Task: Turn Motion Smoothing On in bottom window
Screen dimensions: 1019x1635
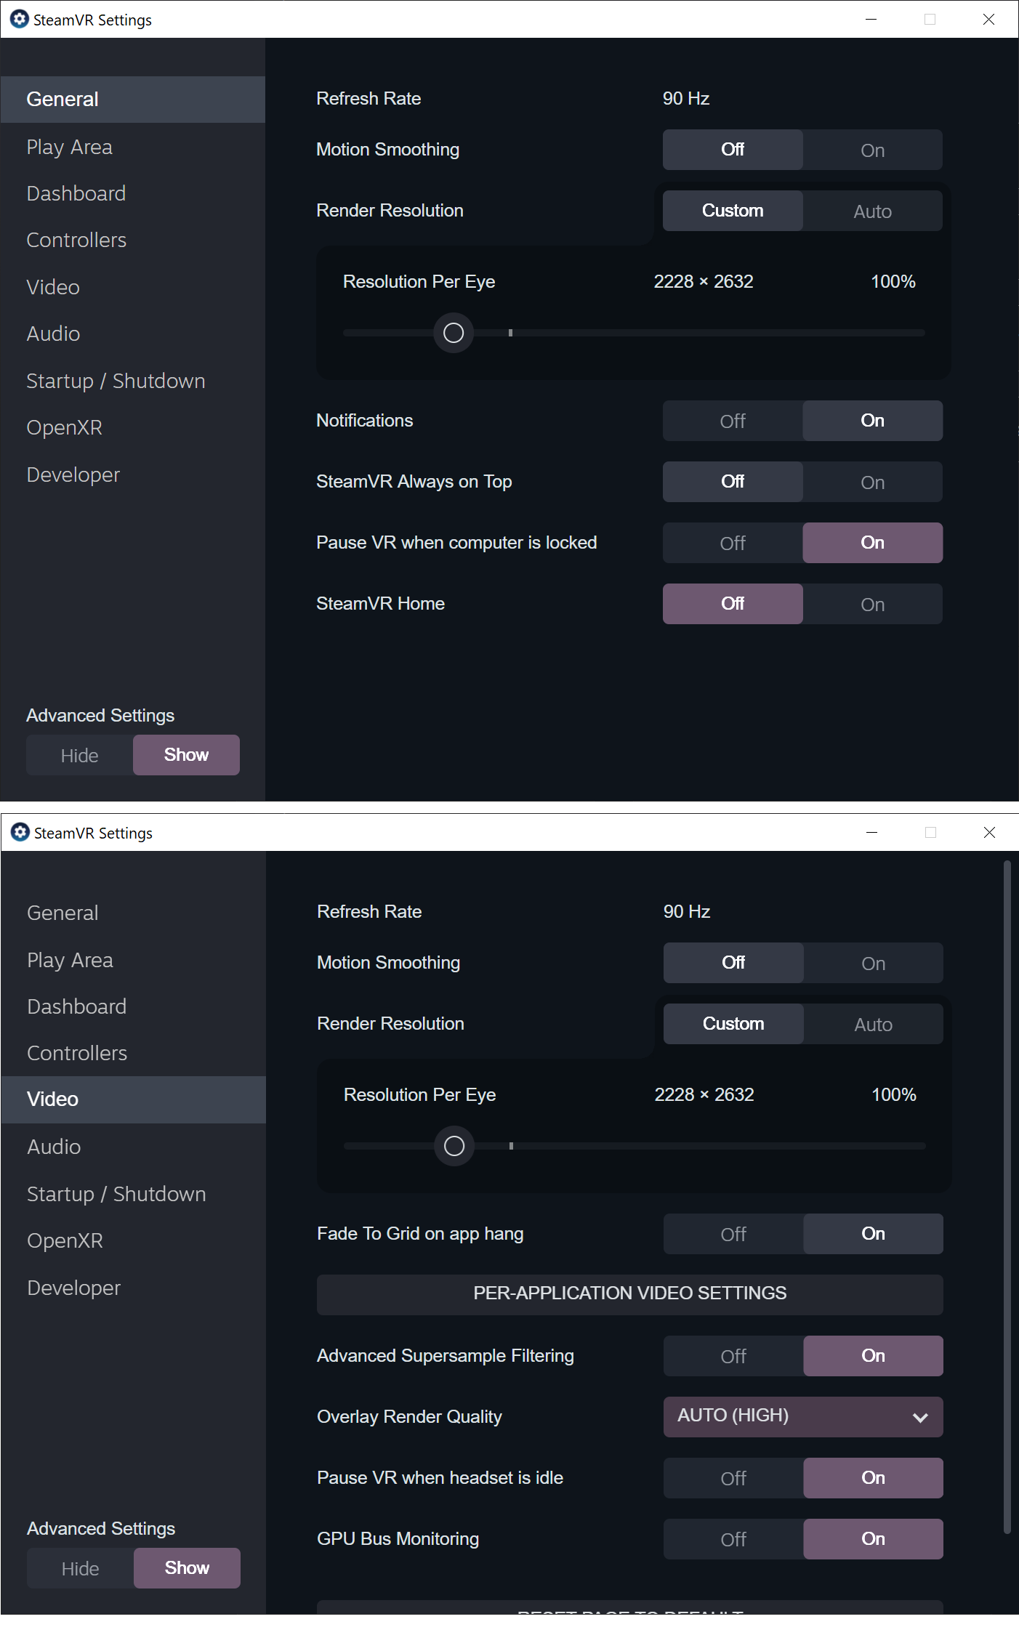Action: [x=874, y=963]
